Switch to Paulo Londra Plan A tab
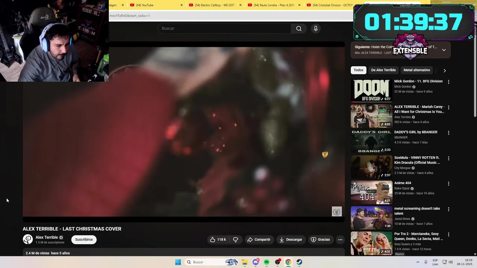 [x=274, y=5]
